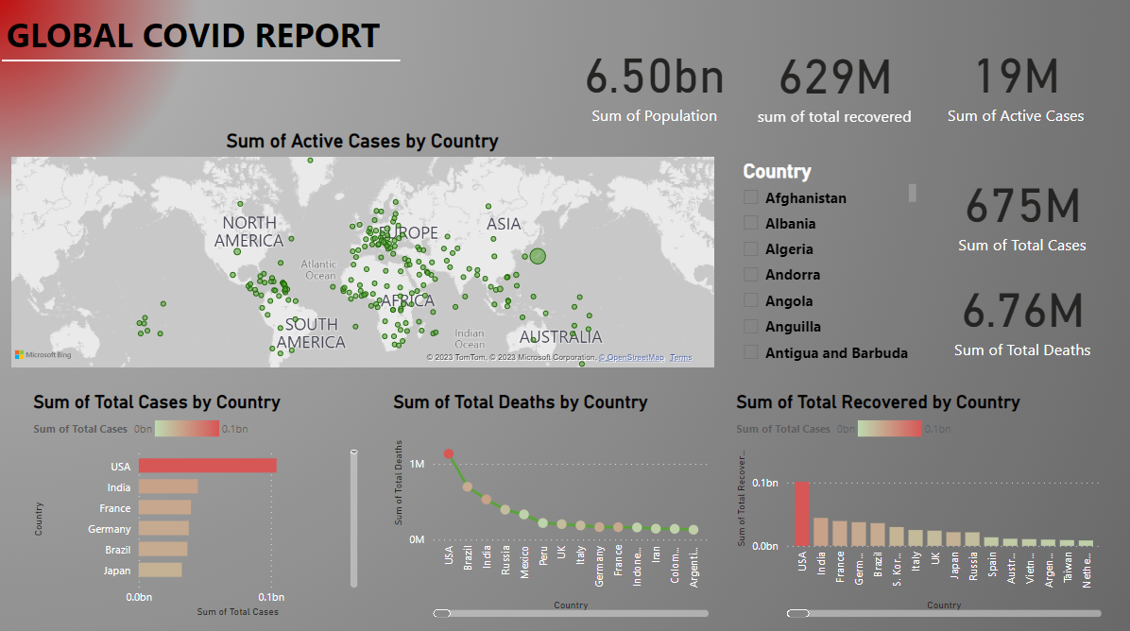Click the Country slicer header
Viewport: 1130px width, 631px height.
[777, 171]
